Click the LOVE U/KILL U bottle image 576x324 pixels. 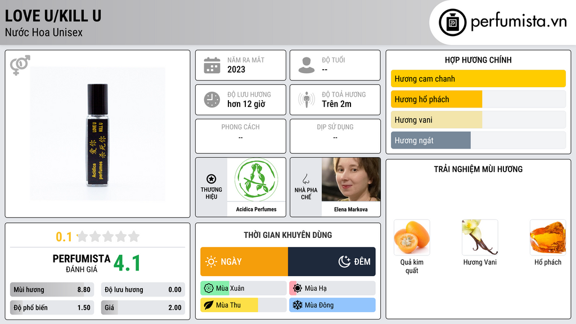point(98,134)
